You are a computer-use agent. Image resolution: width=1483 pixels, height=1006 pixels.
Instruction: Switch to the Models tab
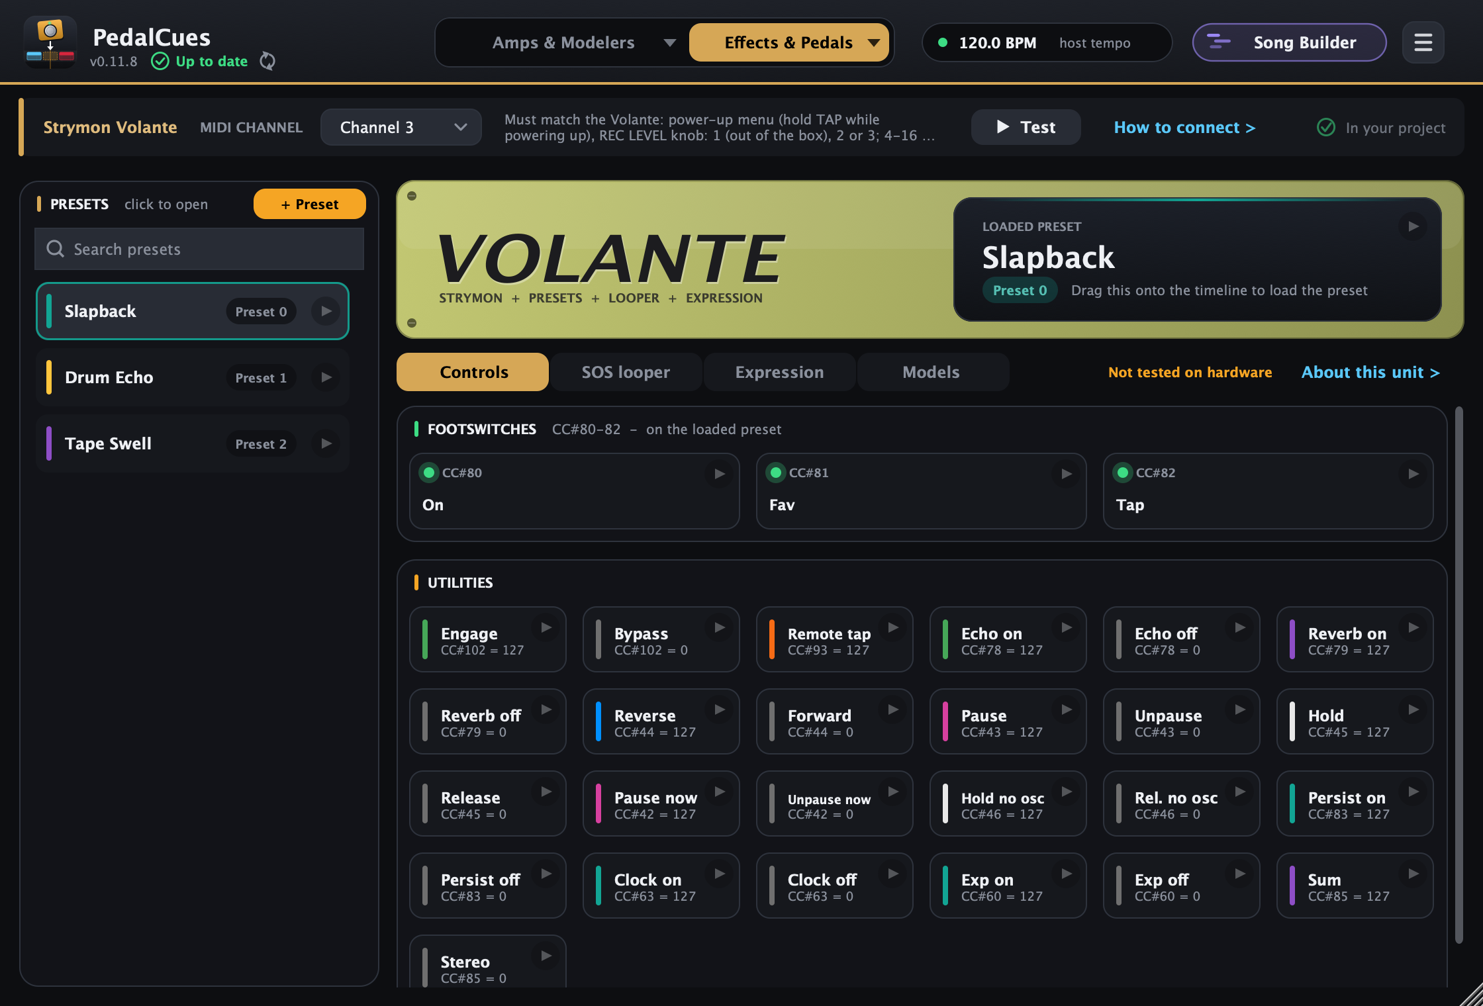(x=932, y=372)
